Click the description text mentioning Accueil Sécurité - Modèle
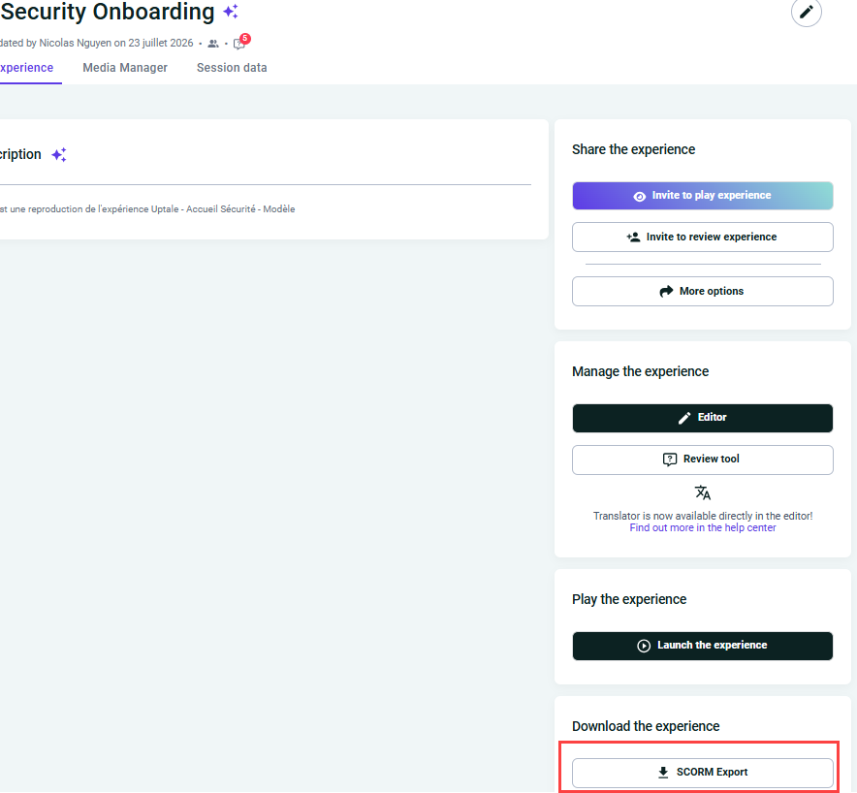 [147, 209]
